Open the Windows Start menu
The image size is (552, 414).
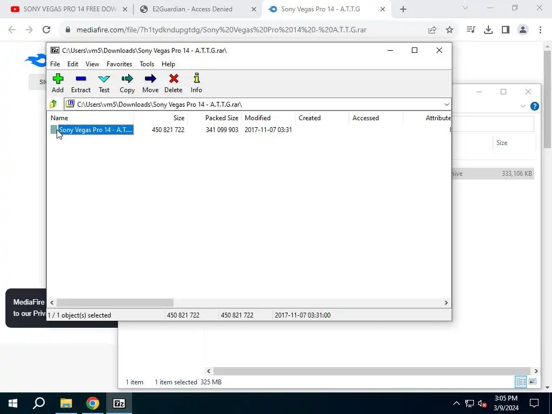point(13,403)
